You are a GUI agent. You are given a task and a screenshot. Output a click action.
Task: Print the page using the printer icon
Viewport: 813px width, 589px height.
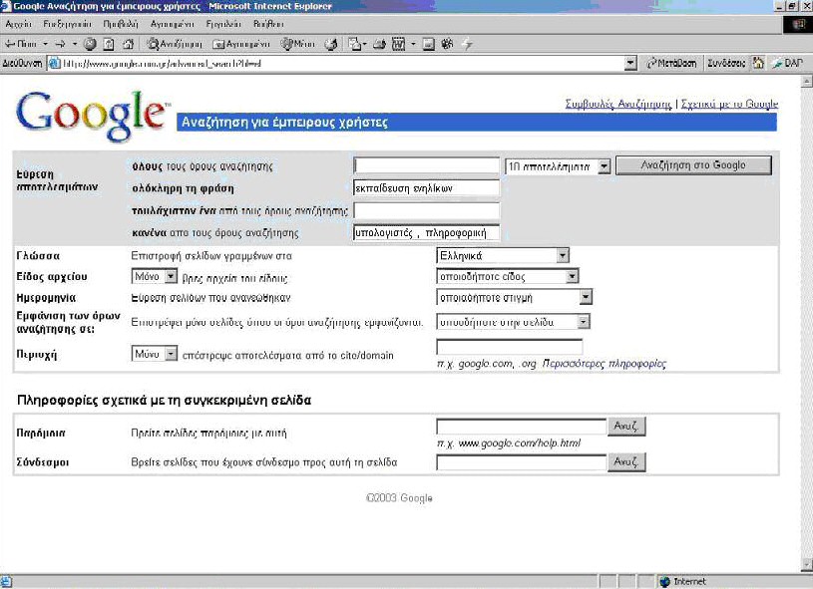tap(379, 44)
